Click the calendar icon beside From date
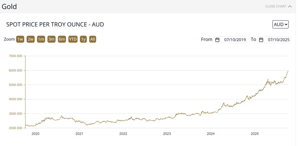Image resolution: width=300 pixels, height=146 pixels. 217,40
